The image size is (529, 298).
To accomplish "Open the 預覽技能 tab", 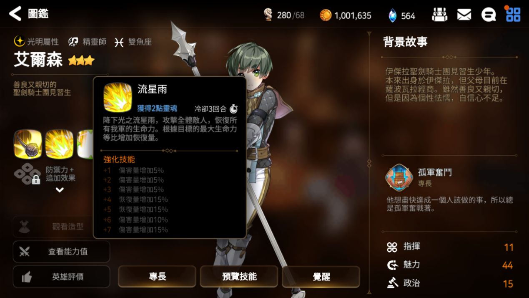I will pos(239,276).
